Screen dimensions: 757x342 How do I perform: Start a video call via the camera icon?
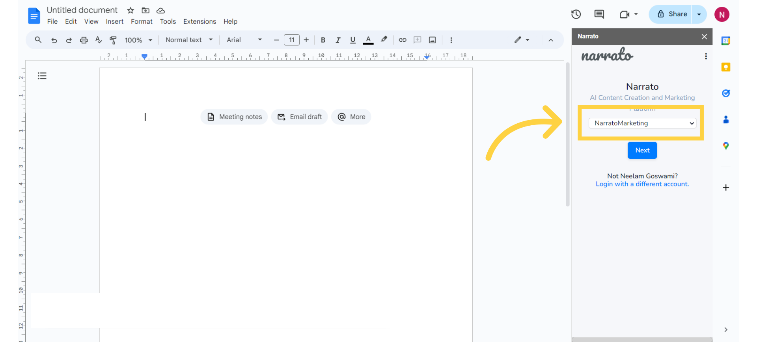[625, 15]
